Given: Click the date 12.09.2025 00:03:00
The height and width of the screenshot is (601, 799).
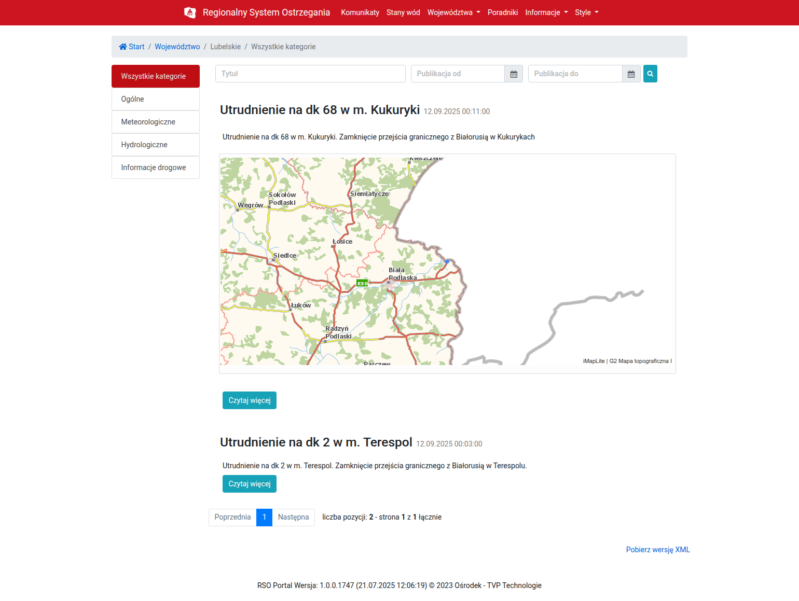Looking at the screenshot, I should (449, 444).
